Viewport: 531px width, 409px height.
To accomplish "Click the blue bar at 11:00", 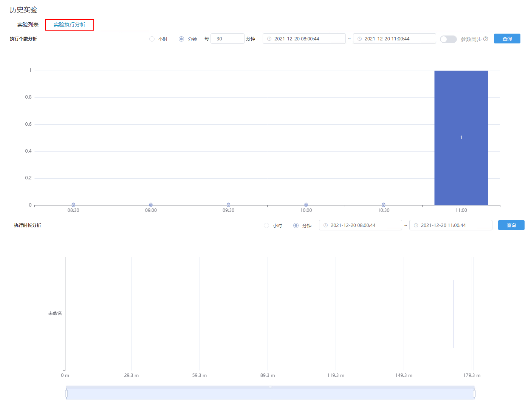I will click(461, 138).
